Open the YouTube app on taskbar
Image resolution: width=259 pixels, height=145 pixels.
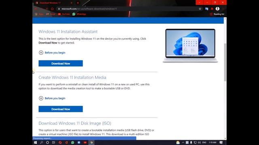coord(85,143)
